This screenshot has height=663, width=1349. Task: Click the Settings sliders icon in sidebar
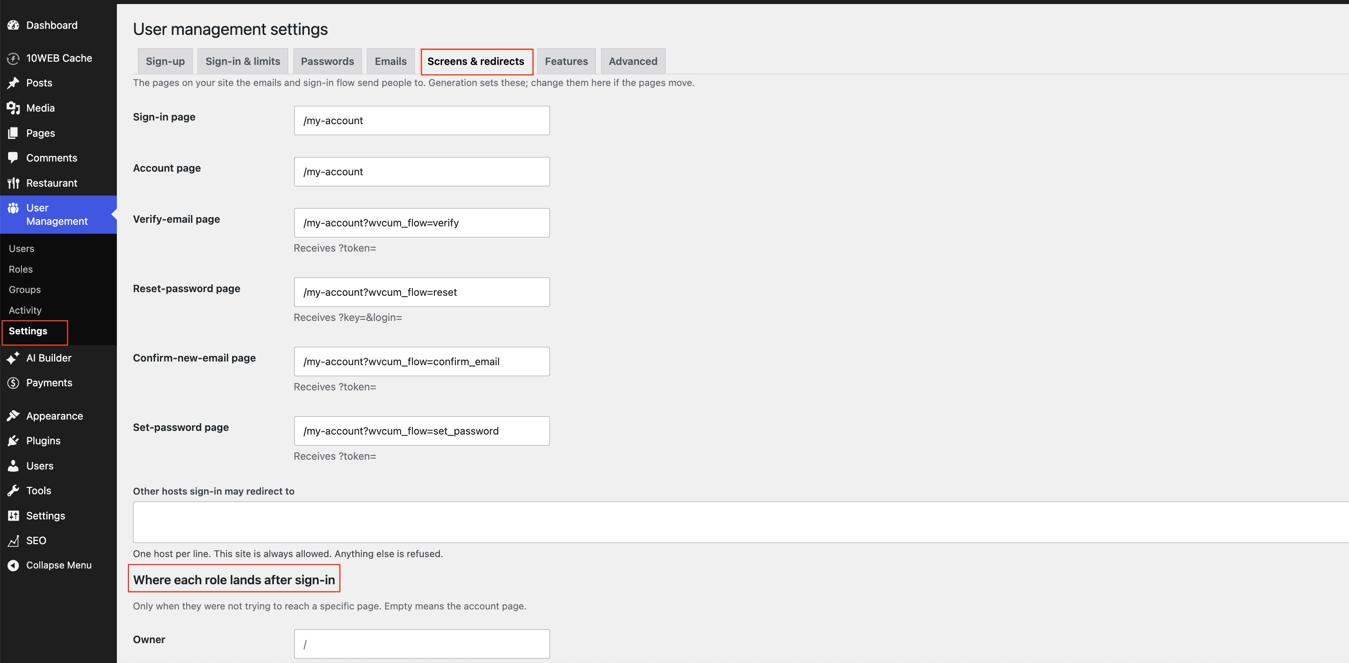click(x=13, y=515)
